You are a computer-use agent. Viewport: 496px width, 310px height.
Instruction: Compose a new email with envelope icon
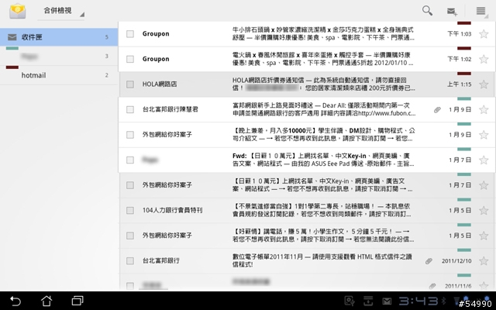click(452, 12)
